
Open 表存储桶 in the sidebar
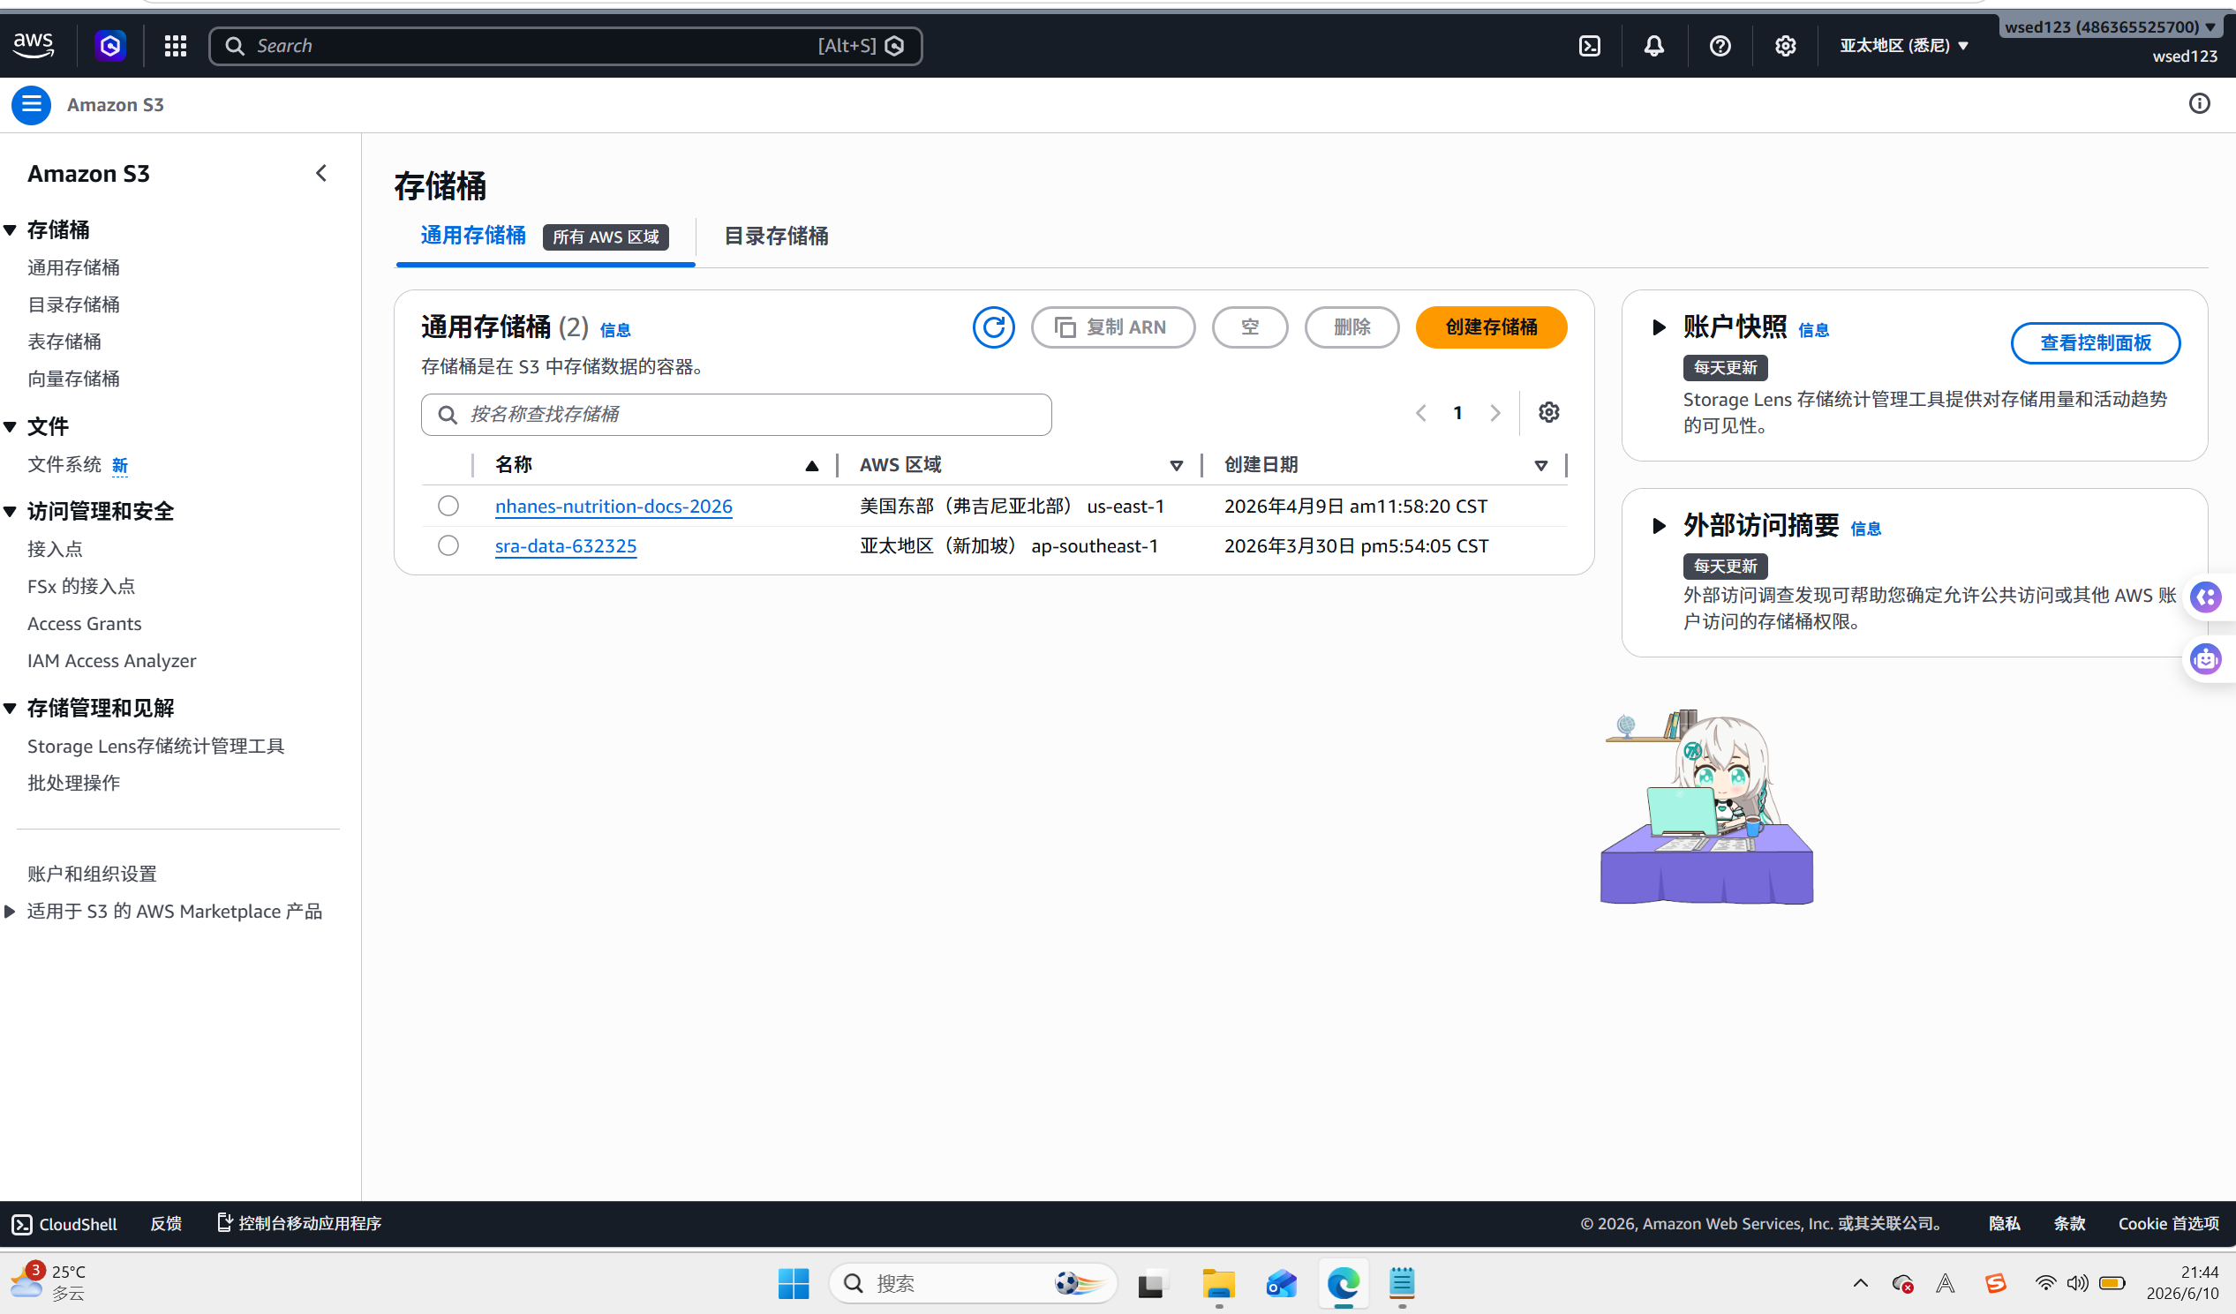pyautogui.click(x=64, y=342)
